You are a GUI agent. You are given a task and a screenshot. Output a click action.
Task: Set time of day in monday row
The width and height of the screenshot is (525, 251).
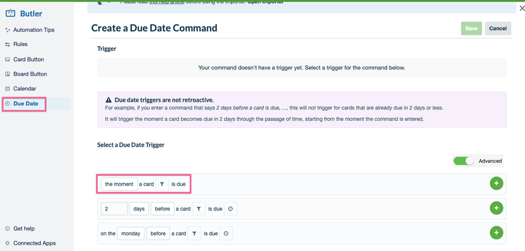coord(226,234)
